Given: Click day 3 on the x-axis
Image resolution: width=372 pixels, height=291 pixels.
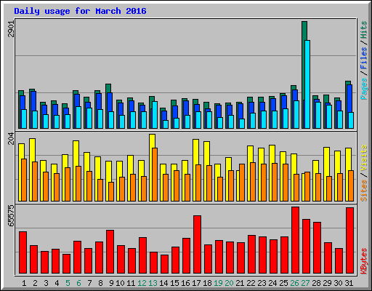Looking at the screenshot, I should [x=46, y=283].
